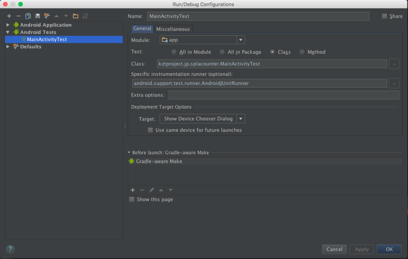Select the Class radio button
The width and height of the screenshot is (408, 259).
point(272,52)
